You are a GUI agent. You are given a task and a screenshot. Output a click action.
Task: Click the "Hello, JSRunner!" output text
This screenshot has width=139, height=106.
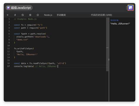pos(120,24)
